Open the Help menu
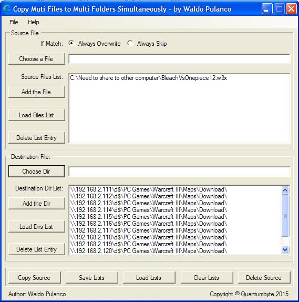This screenshot has width=299, height=302. (34, 22)
